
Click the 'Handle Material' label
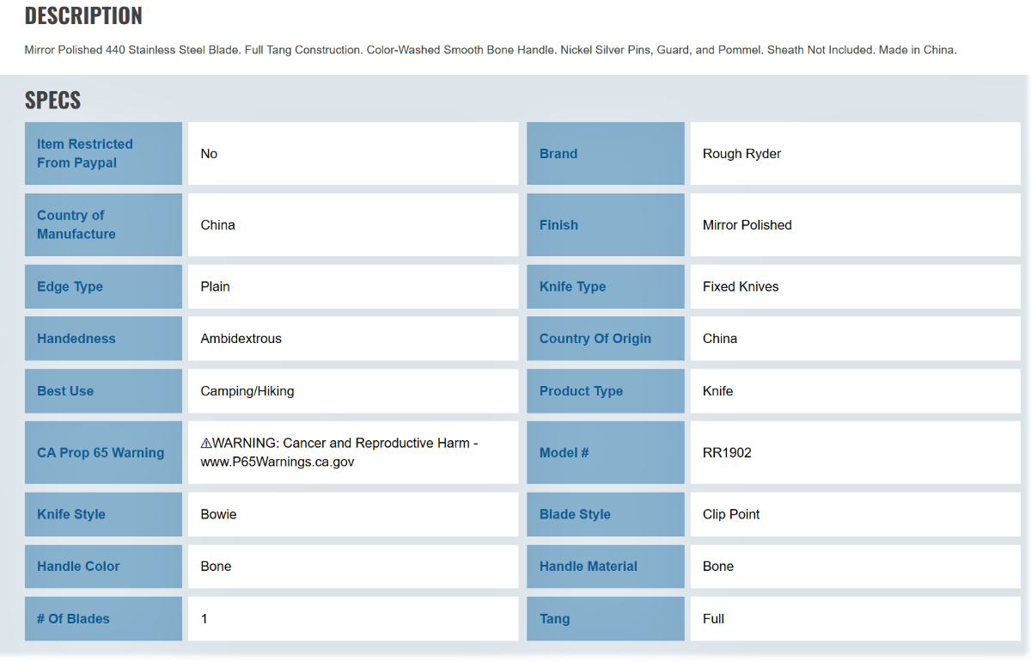(x=589, y=567)
